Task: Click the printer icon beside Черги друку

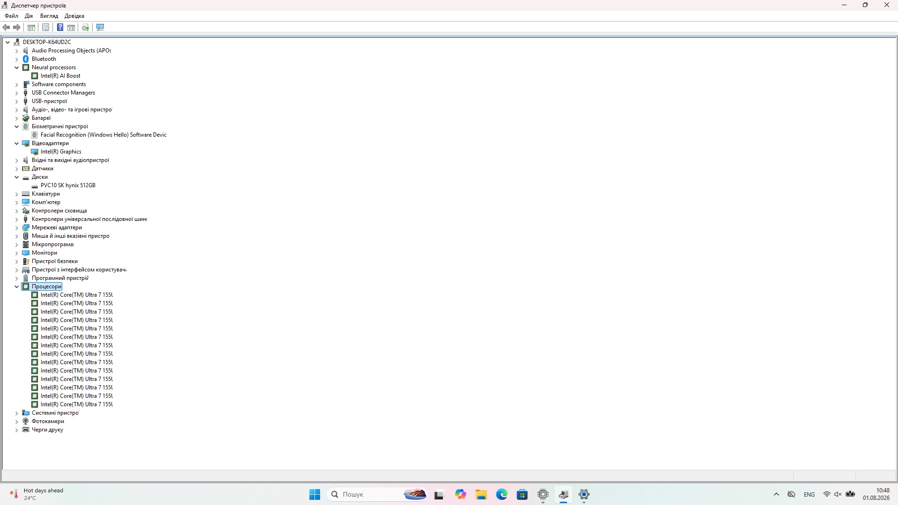Action: [x=26, y=430]
